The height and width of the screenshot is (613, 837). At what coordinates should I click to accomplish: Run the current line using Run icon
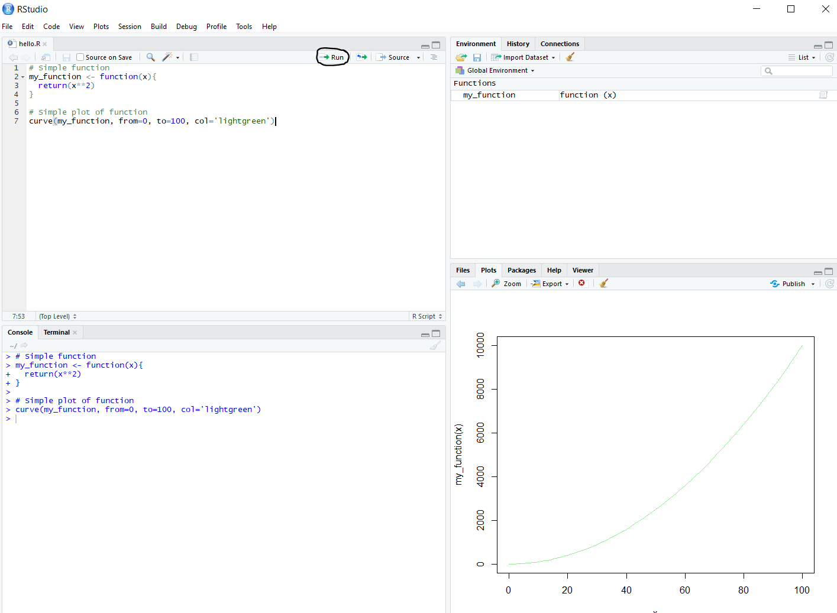pyautogui.click(x=332, y=57)
